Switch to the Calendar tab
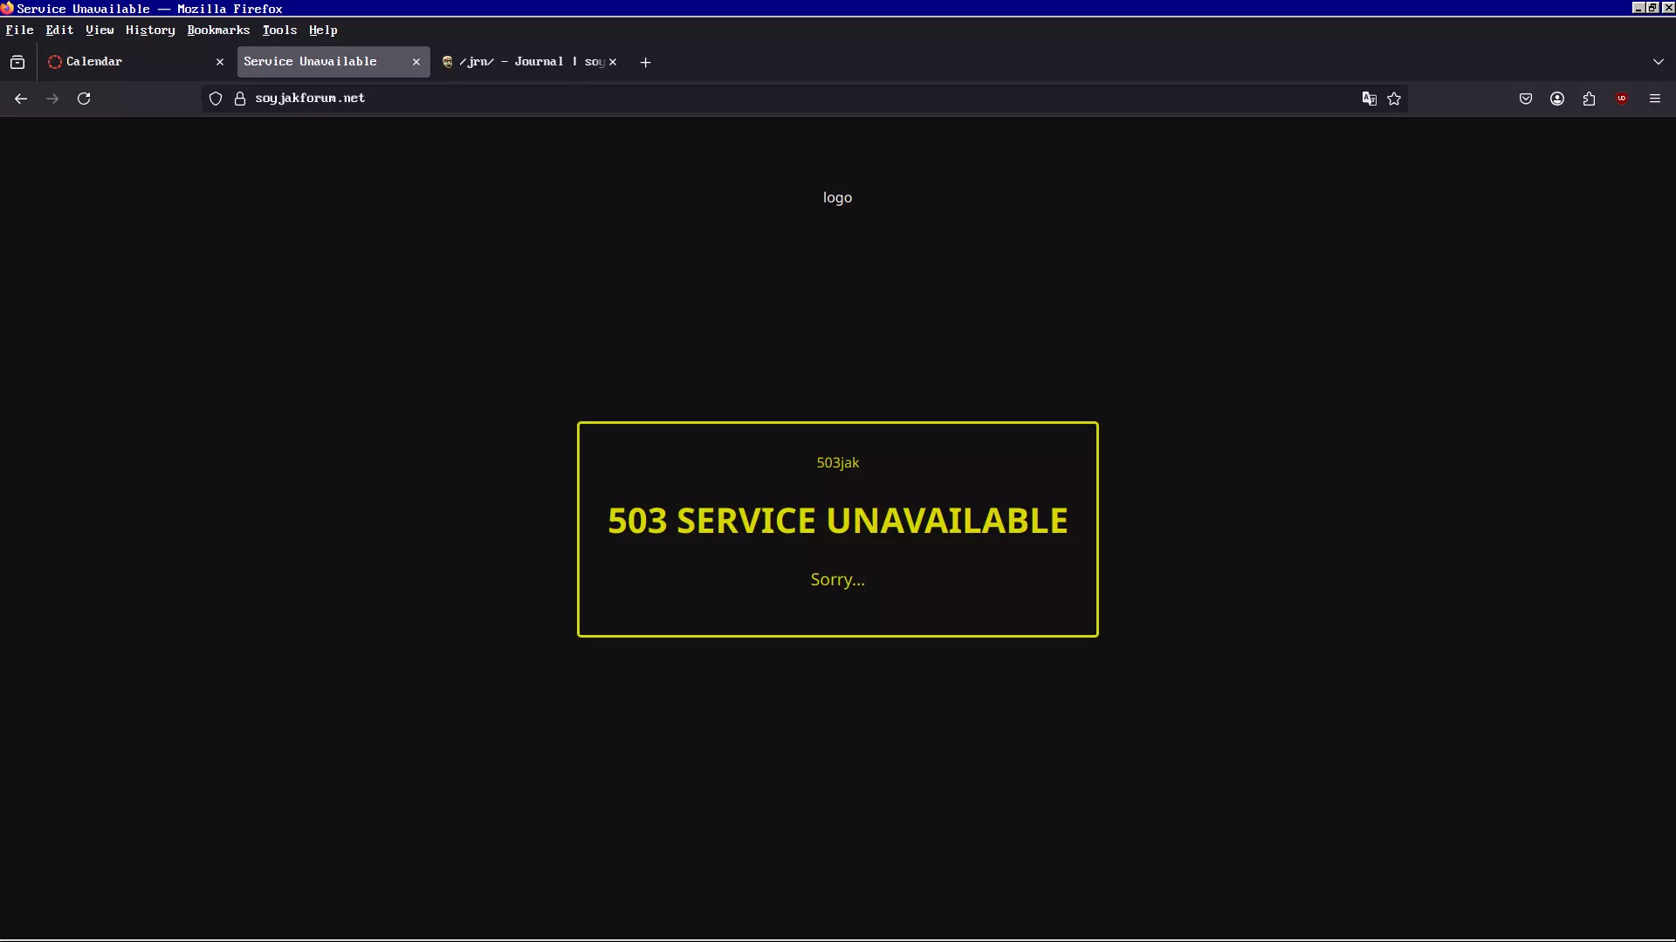Screen dimensions: 1676x942 point(135,62)
